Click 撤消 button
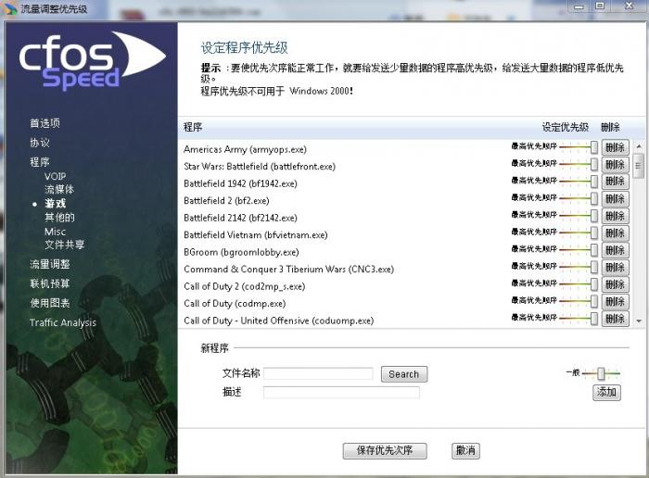The height and width of the screenshot is (478, 649). pos(465,451)
